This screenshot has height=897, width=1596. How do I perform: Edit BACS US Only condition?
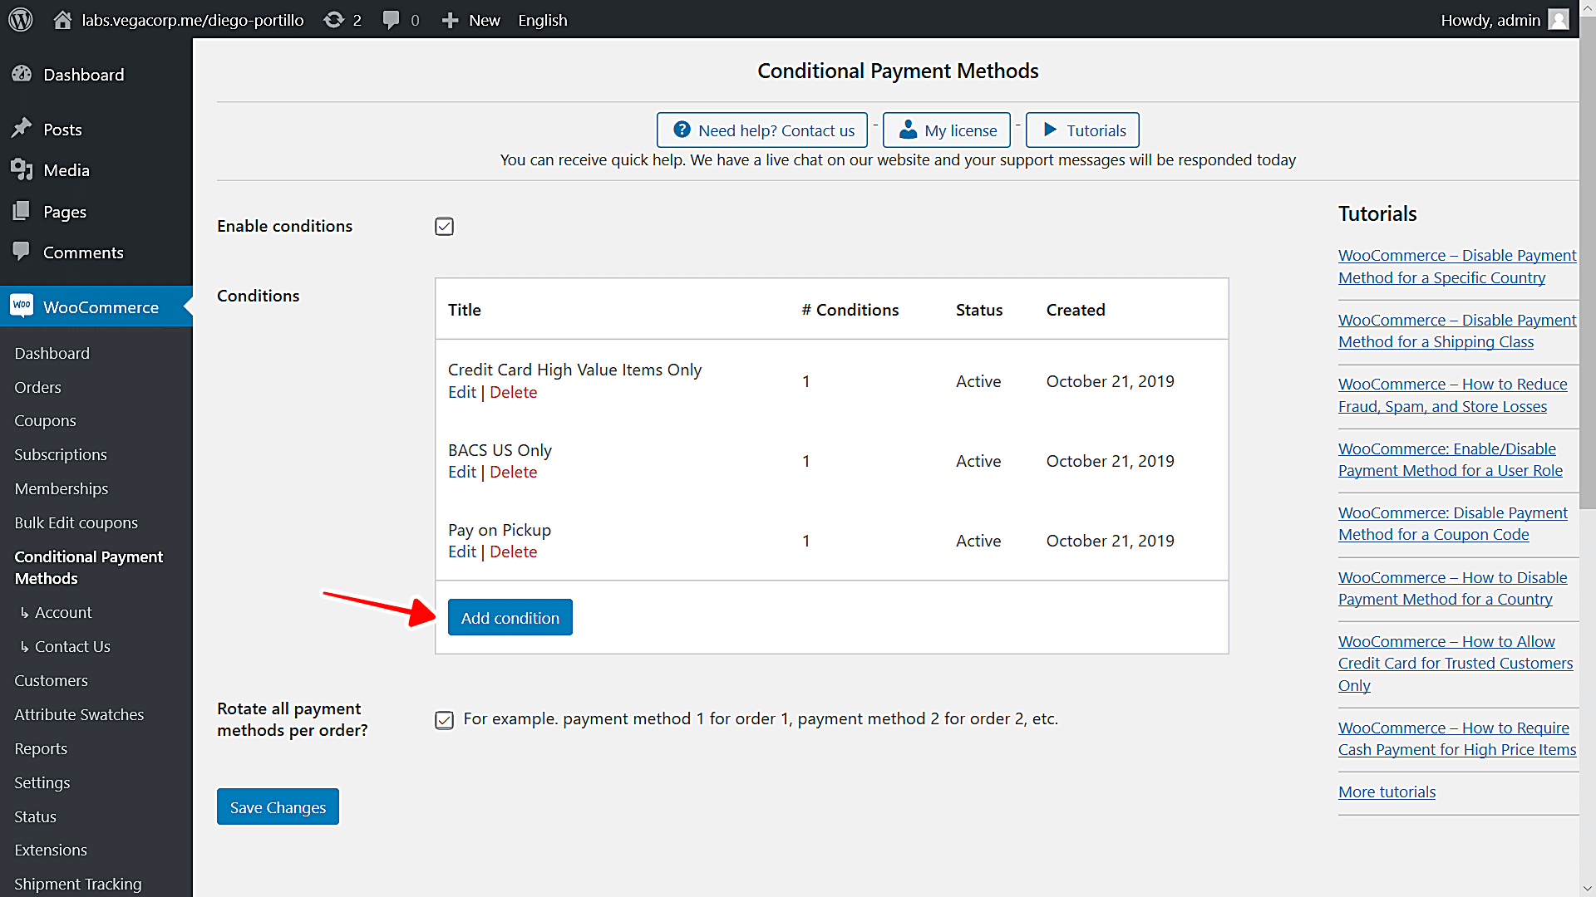pos(461,472)
